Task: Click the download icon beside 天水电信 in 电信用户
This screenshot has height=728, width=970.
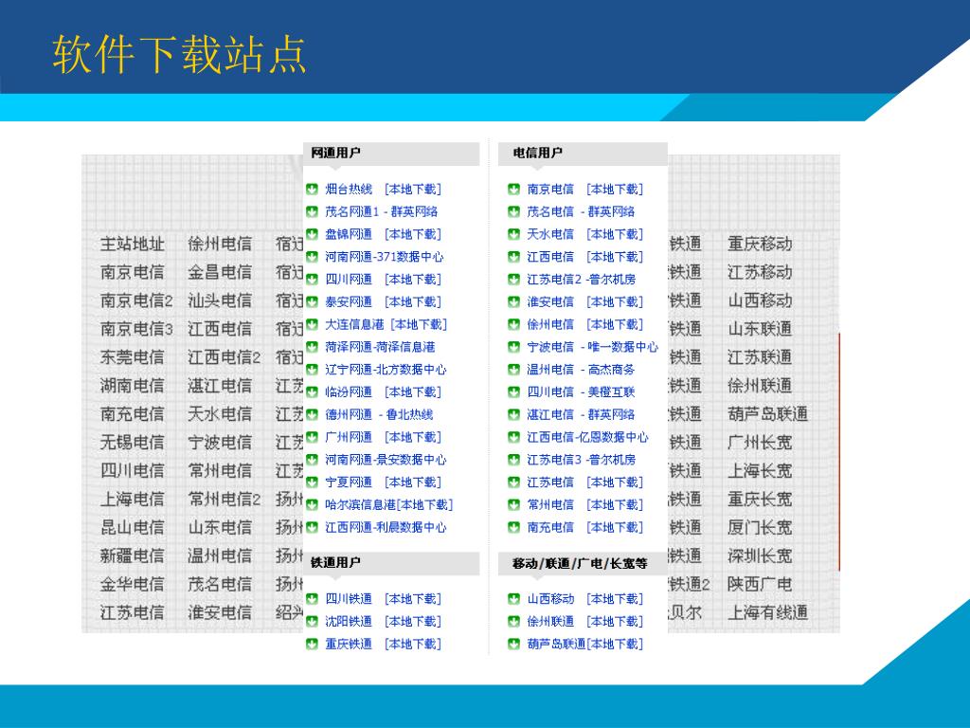Action: click(x=514, y=235)
